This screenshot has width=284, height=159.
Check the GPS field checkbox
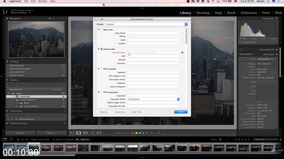point(182,56)
